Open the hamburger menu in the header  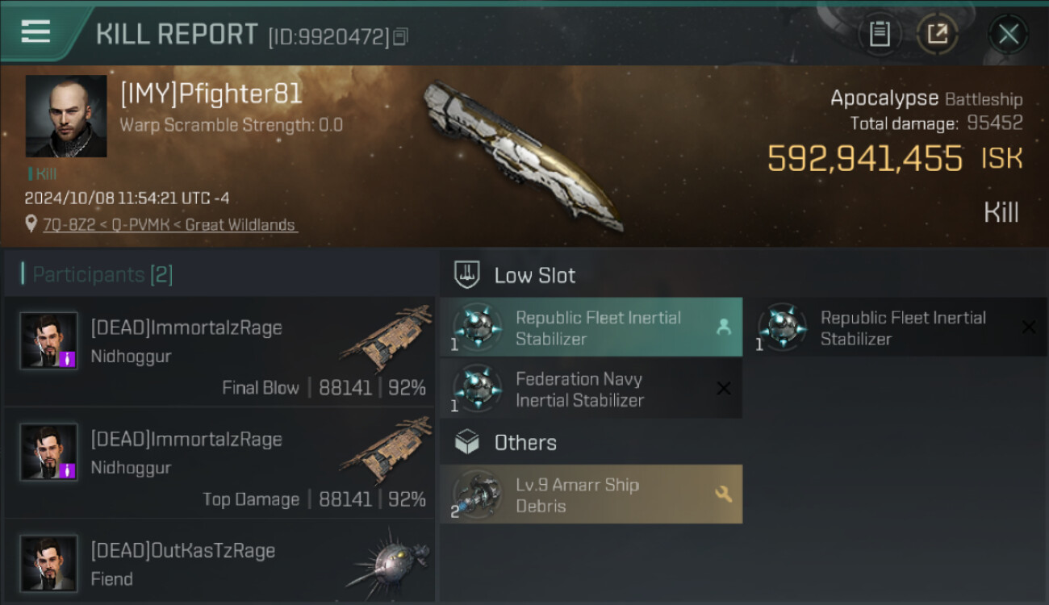coord(36,32)
